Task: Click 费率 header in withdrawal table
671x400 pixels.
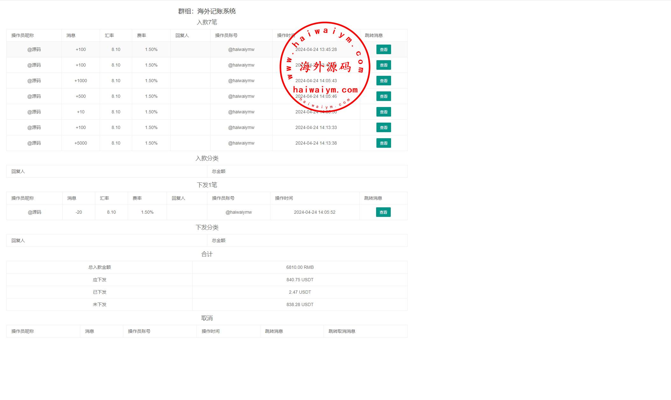Action: (137, 198)
